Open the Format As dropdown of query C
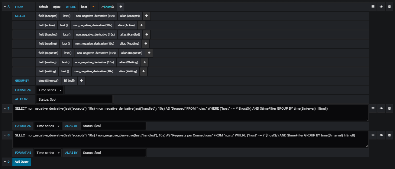 47,153
